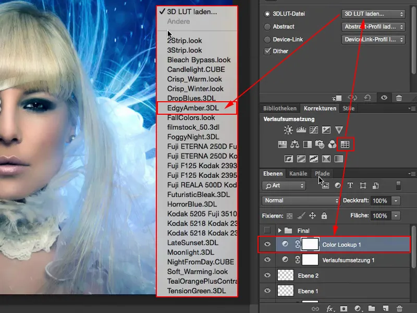The image size is (417, 313).
Task: Add a Selective Color adjustment
Action: (x=326, y=159)
